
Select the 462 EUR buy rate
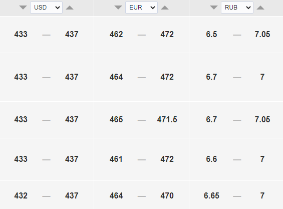[116, 34]
